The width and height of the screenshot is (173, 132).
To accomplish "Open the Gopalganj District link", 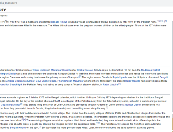I will (10, 105).
